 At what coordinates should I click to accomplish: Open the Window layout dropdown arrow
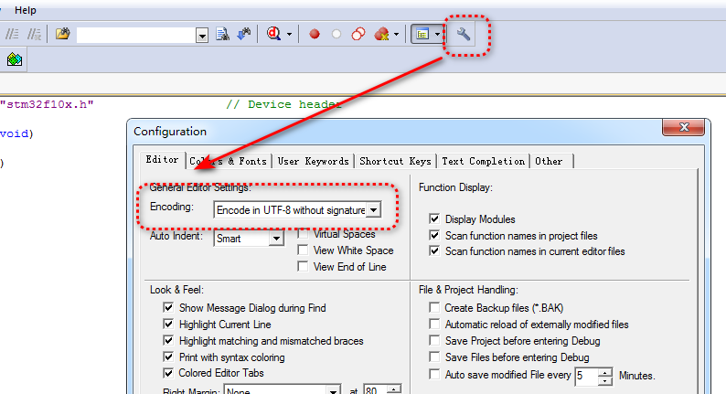pos(437,34)
